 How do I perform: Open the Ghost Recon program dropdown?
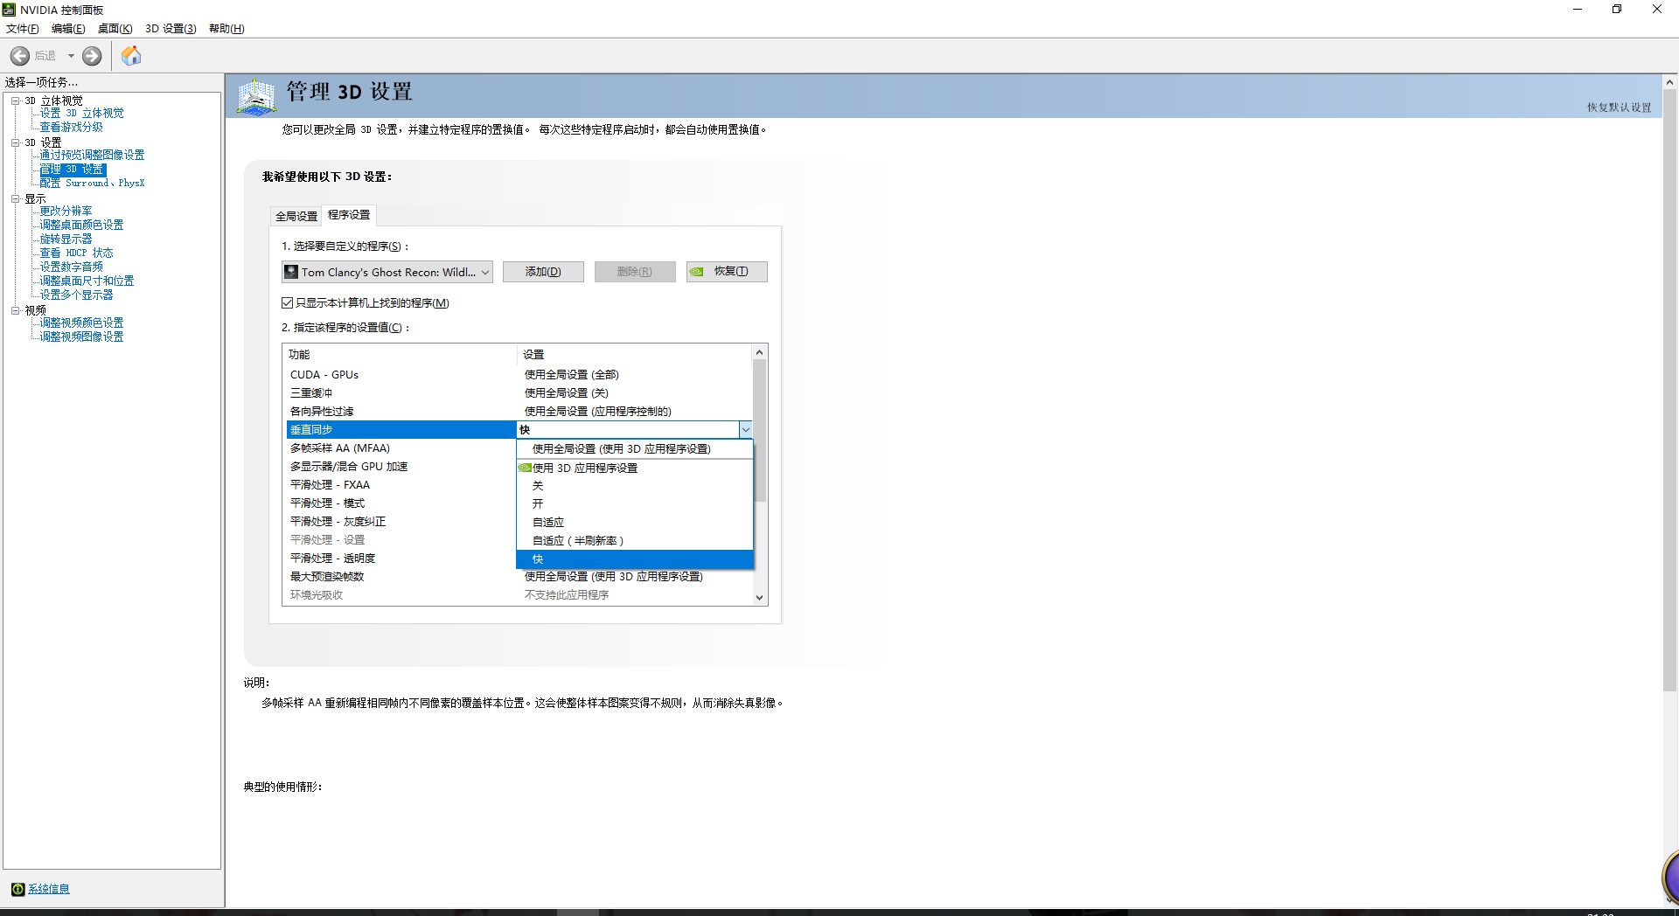[x=387, y=272]
